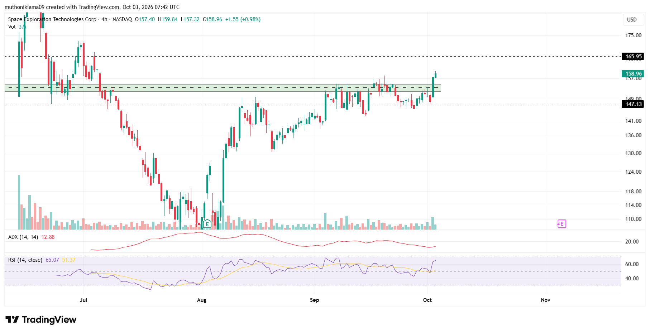The height and width of the screenshot is (333, 650).
Task: Click the Sep label on the time axis
Action: click(x=314, y=300)
